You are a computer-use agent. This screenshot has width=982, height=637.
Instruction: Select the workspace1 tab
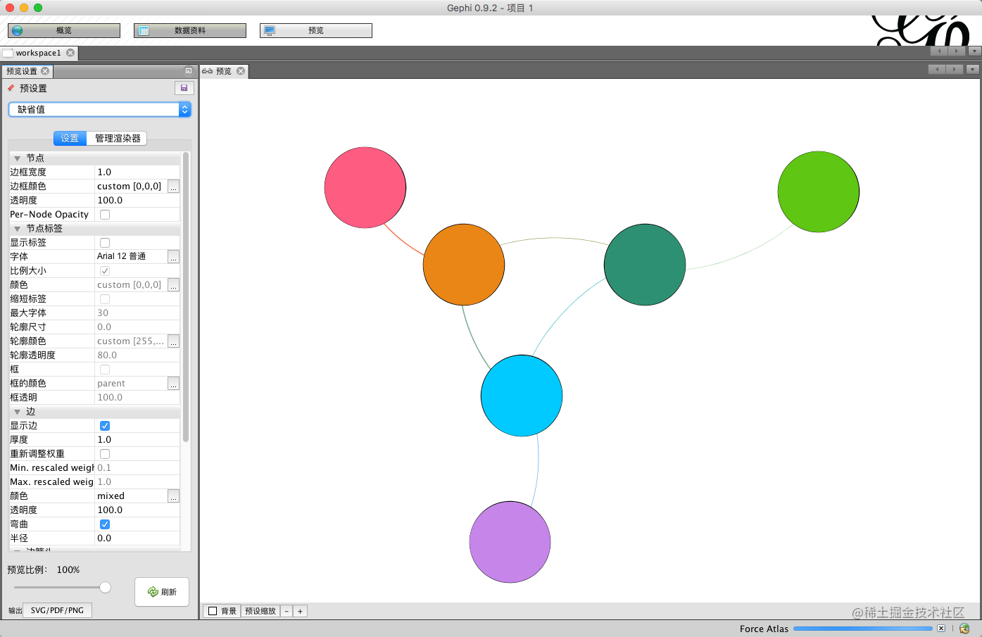[39, 52]
